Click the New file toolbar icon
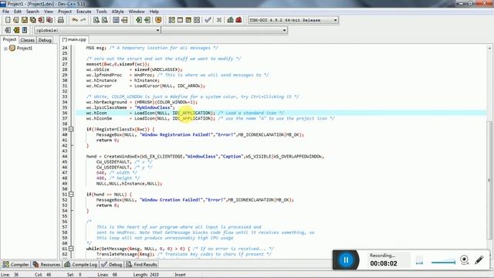 (8, 20)
